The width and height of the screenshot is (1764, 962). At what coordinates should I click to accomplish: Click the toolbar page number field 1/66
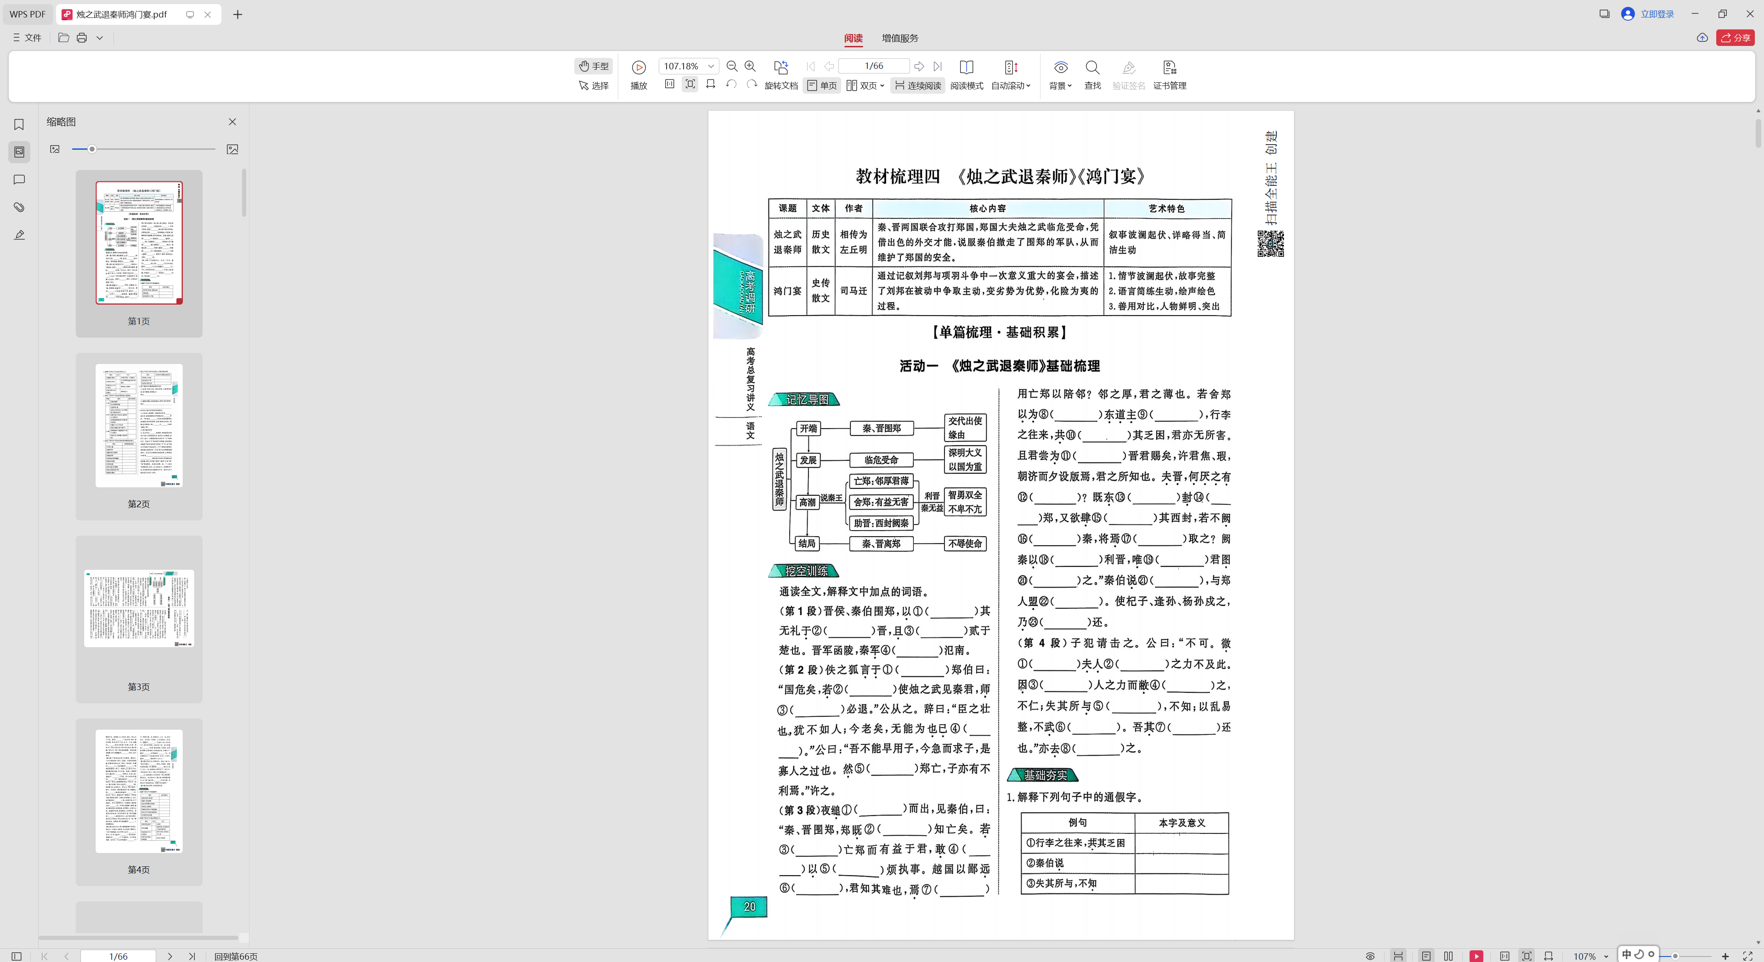coord(874,67)
